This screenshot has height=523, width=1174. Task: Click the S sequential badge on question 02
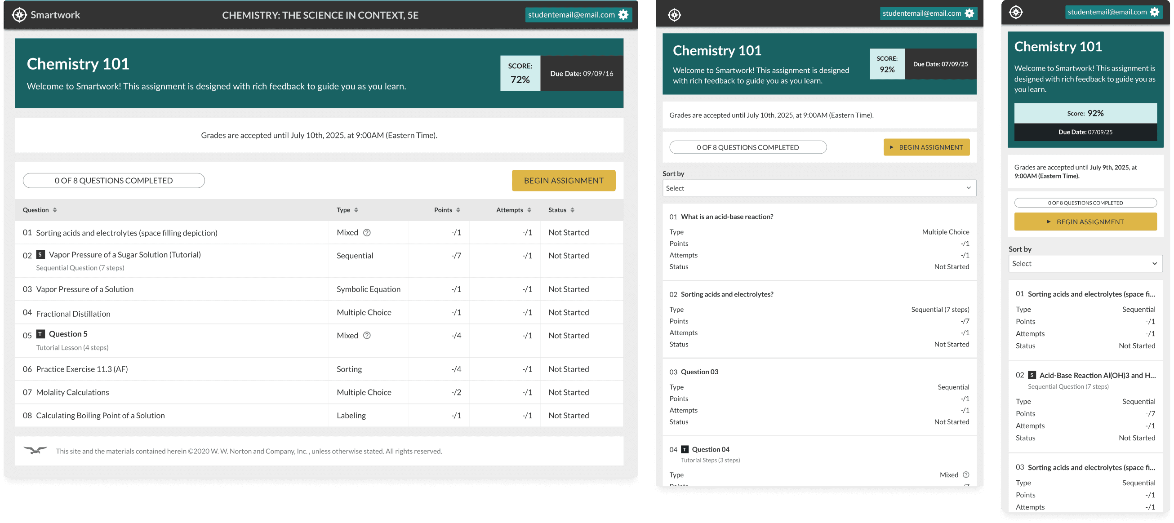(40, 255)
